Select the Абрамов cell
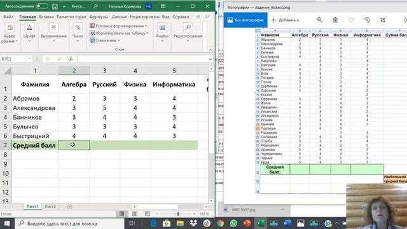The image size is (407, 229). pos(35,99)
